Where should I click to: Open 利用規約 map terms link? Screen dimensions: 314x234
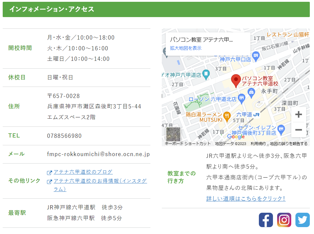258,144
